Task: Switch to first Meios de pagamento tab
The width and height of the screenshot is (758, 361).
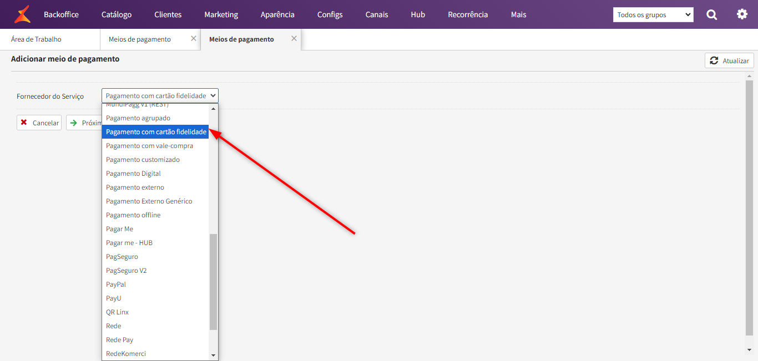Action: (x=140, y=39)
